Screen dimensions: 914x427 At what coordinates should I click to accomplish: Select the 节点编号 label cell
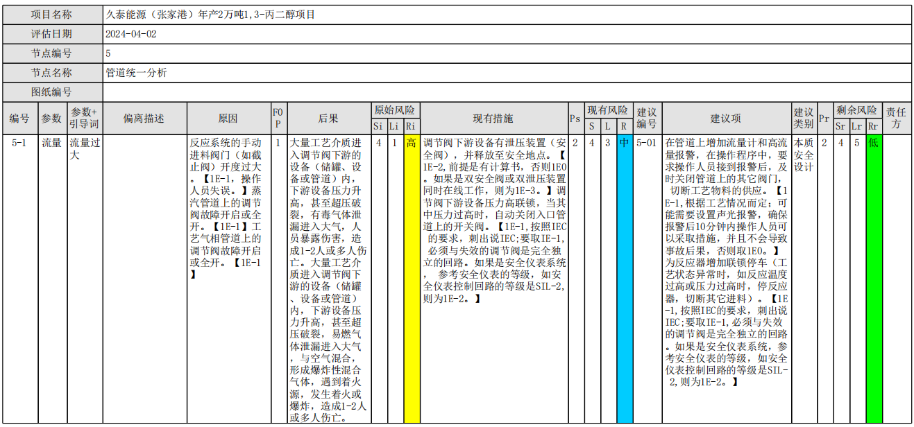pyautogui.click(x=53, y=53)
